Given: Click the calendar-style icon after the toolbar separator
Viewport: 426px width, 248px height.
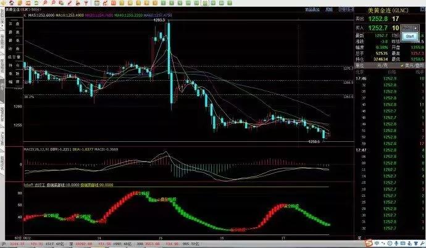Looking at the screenshot, I should pyautogui.click(x=97, y=3).
